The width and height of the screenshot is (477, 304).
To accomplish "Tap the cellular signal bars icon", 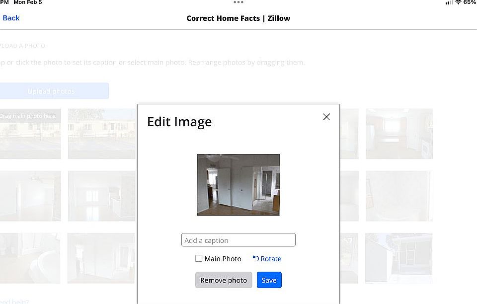I will (x=449, y=2).
